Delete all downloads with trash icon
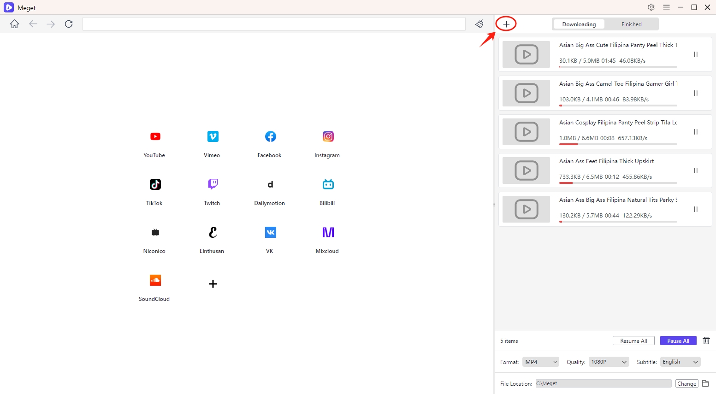The height and width of the screenshot is (394, 716). pyautogui.click(x=706, y=341)
